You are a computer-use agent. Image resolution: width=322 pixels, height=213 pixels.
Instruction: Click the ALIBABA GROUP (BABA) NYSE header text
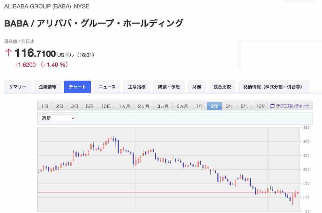click(x=46, y=6)
